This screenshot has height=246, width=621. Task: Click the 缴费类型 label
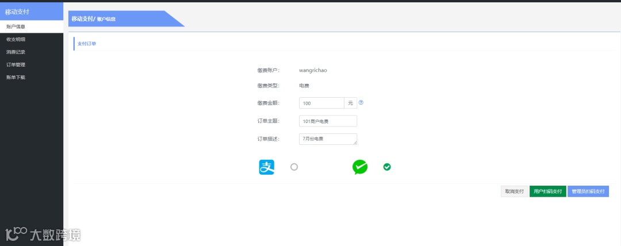point(269,86)
